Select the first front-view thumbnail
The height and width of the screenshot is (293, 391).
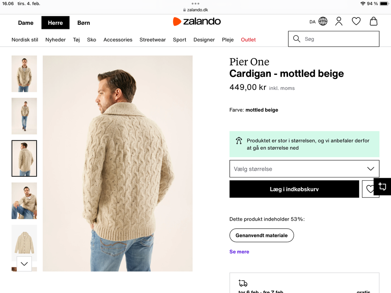(24, 74)
